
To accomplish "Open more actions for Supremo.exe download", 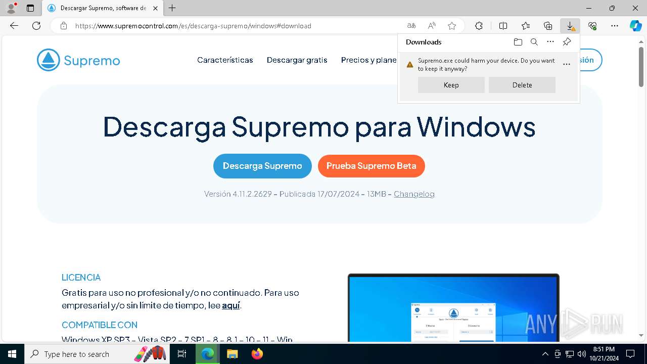I will [x=567, y=64].
